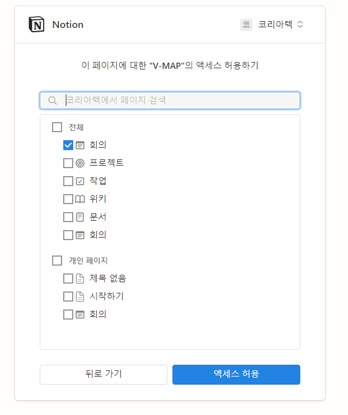The height and width of the screenshot is (415, 348).
Task: Click the 제목 없음 page icon
Action: click(x=80, y=279)
